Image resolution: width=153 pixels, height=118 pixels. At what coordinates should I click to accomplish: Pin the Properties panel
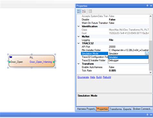click(x=147, y=5)
